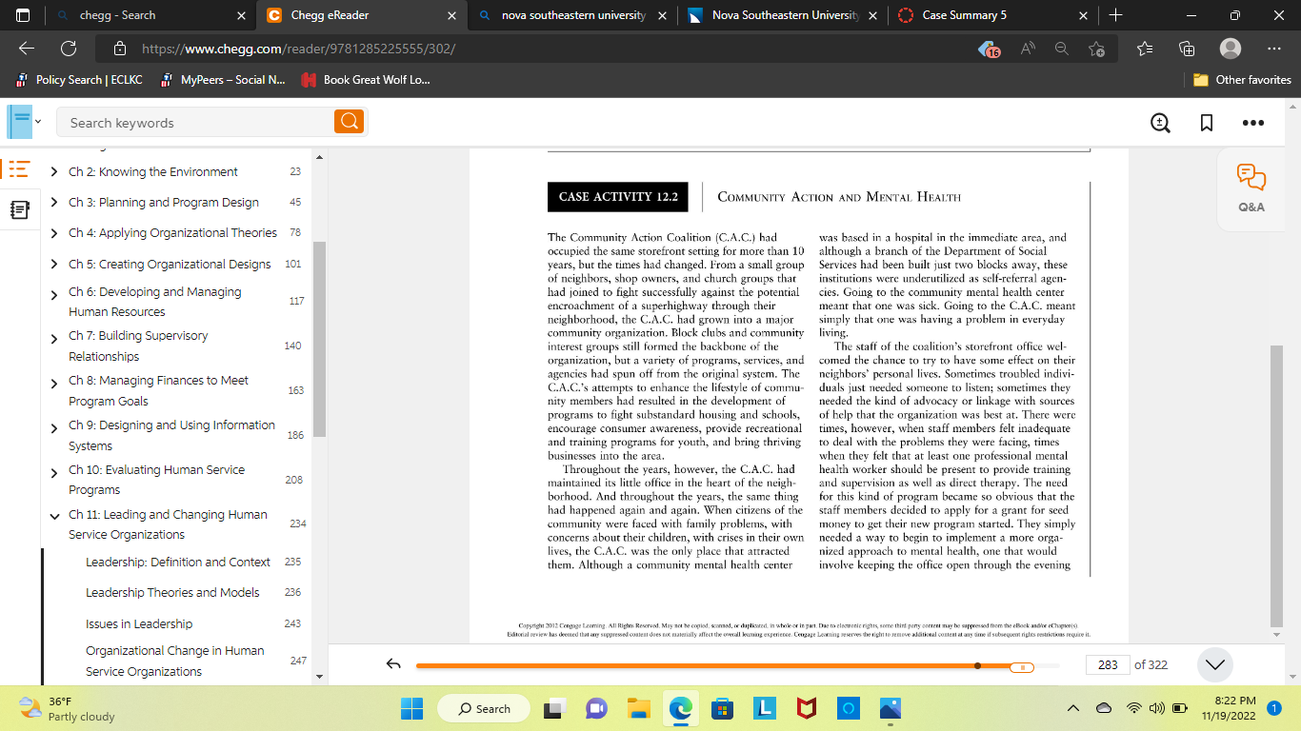Bookmark the current eReader page

click(1207, 123)
